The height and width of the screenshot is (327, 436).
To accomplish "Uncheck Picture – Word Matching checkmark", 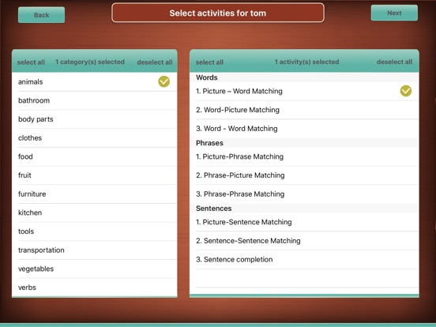I will click(406, 91).
